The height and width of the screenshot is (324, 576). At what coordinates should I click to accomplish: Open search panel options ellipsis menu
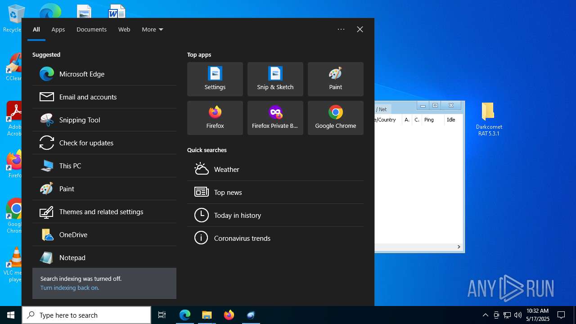[x=341, y=29]
